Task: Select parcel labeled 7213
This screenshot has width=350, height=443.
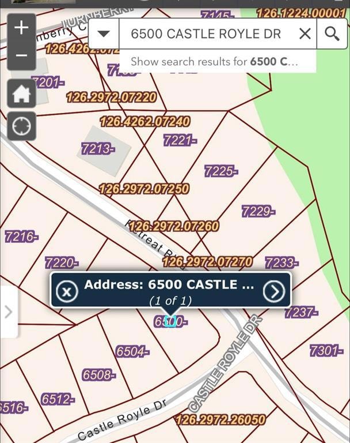Action: 98,148
